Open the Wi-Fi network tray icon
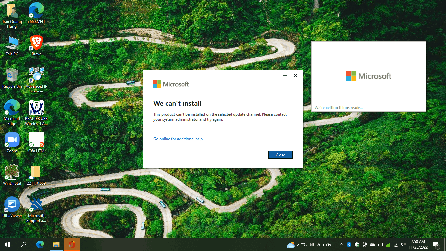The width and height of the screenshot is (446, 251). coord(396,244)
